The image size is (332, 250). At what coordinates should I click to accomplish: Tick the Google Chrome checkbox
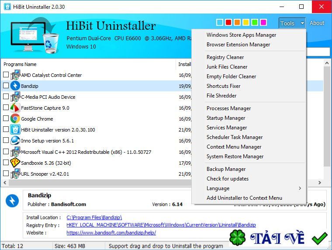6,118
